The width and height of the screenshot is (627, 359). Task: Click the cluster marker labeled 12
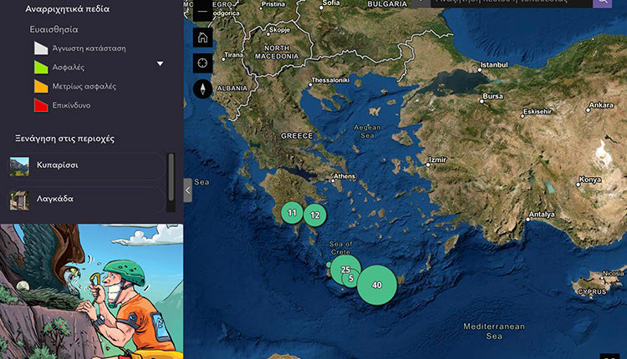click(315, 215)
